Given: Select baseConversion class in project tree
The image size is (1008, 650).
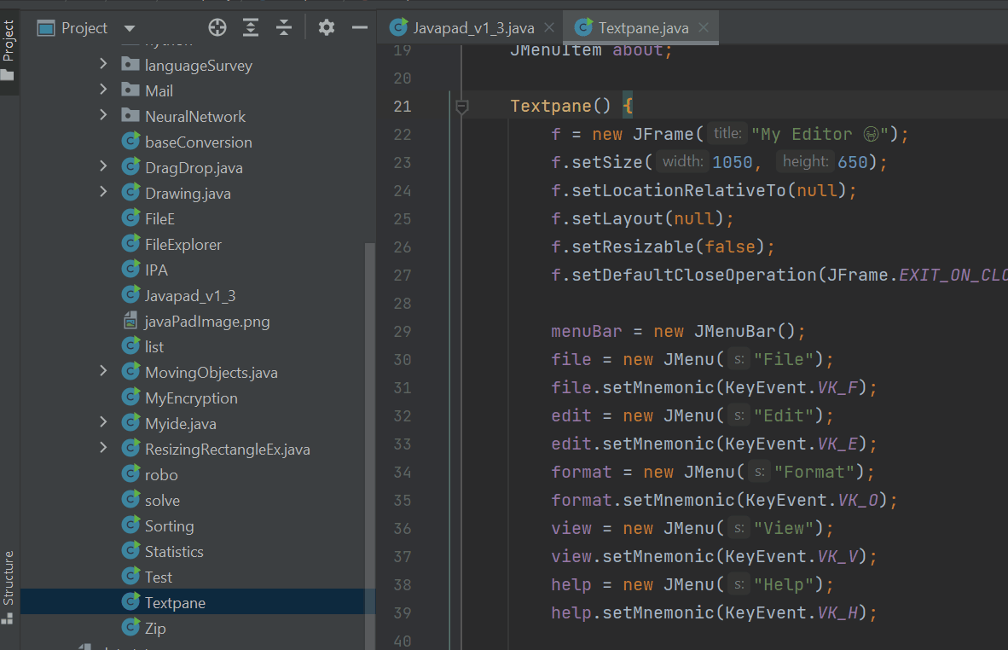Looking at the screenshot, I should (199, 142).
